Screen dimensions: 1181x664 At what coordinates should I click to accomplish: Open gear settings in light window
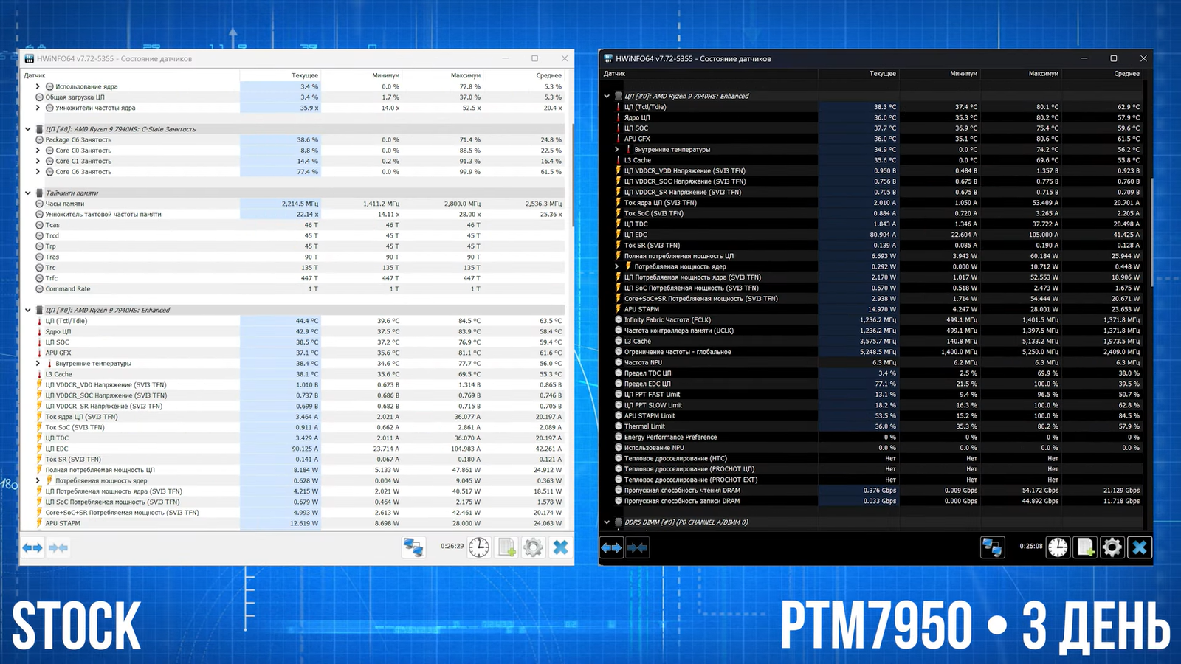(533, 547)
